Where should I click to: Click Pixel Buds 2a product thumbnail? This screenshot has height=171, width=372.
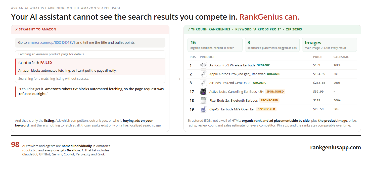click(203, 100)
